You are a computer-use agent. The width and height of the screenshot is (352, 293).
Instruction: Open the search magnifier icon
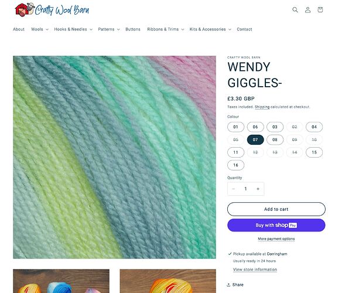click(x=295, y=9)
